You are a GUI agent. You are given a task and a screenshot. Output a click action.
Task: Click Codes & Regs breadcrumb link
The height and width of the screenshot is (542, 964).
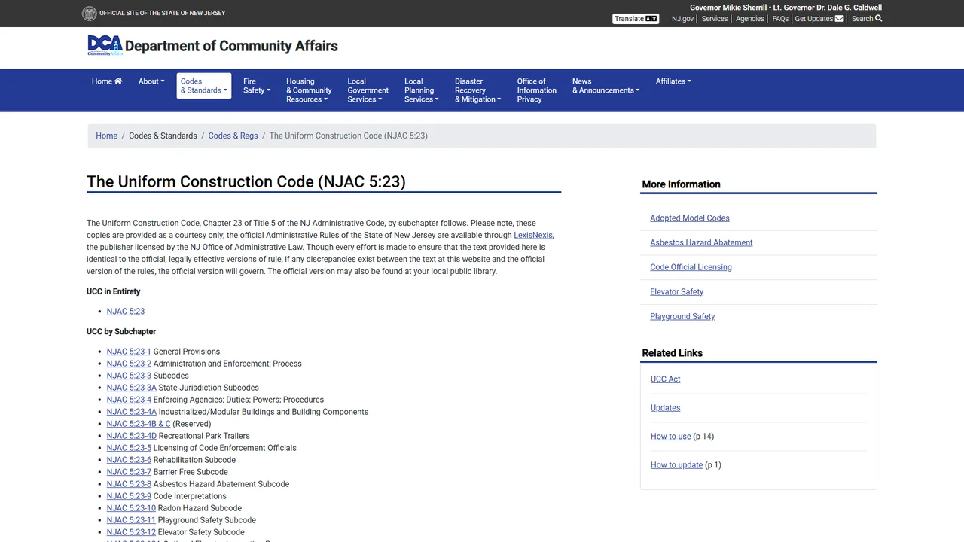click(x=233, y=136)
